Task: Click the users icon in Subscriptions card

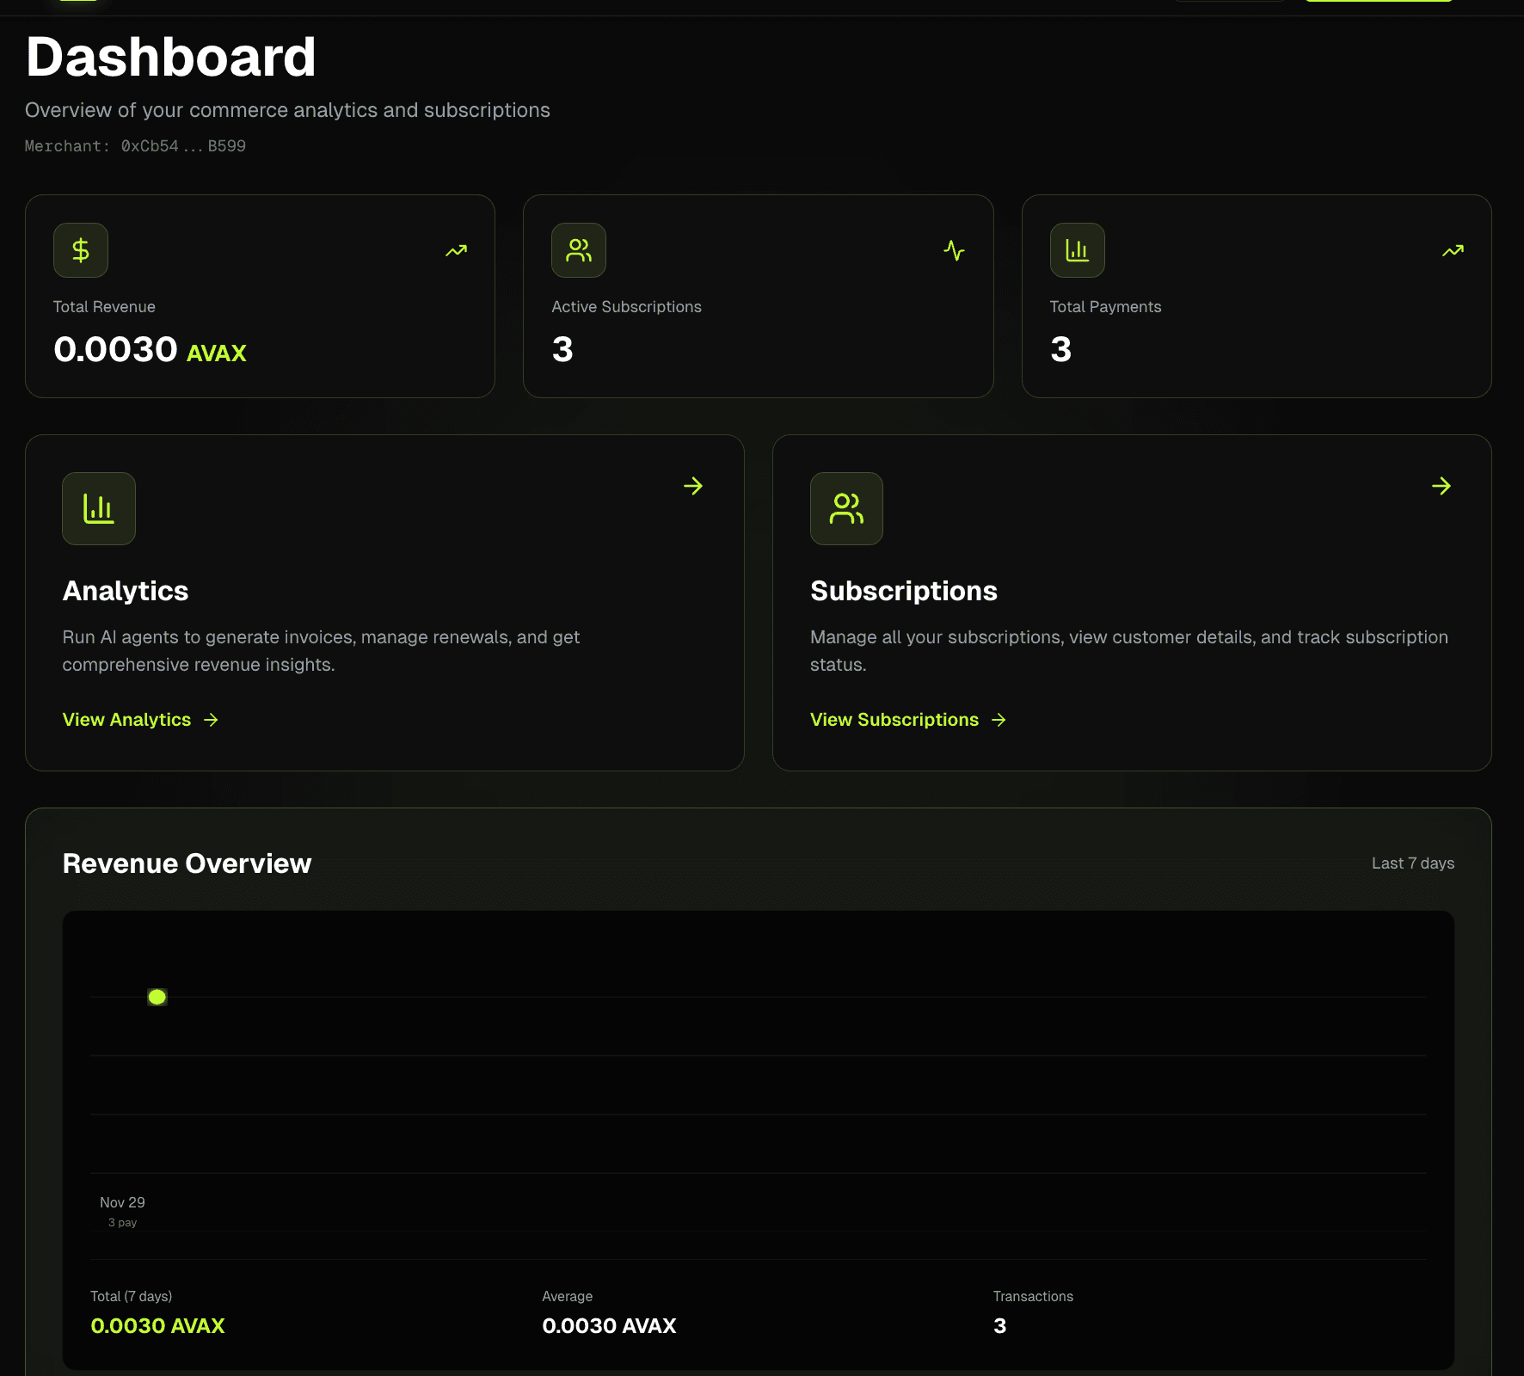Action: tap(846, 508)
